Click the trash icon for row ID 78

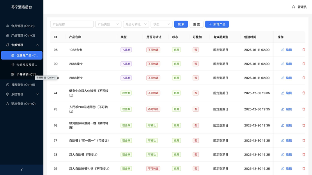point(304,154)
